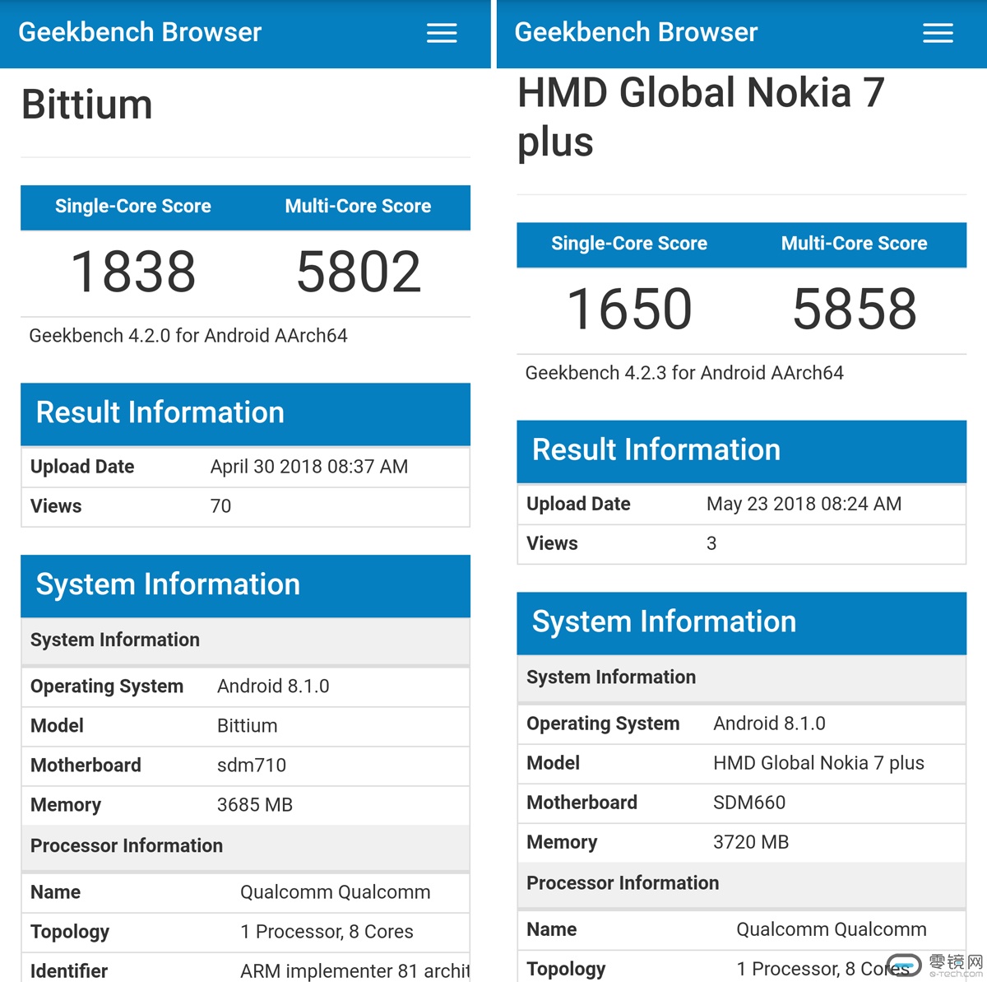Click the Processor Information section under sdm710
Screen dimensions: 987x982
pos(127,846)
